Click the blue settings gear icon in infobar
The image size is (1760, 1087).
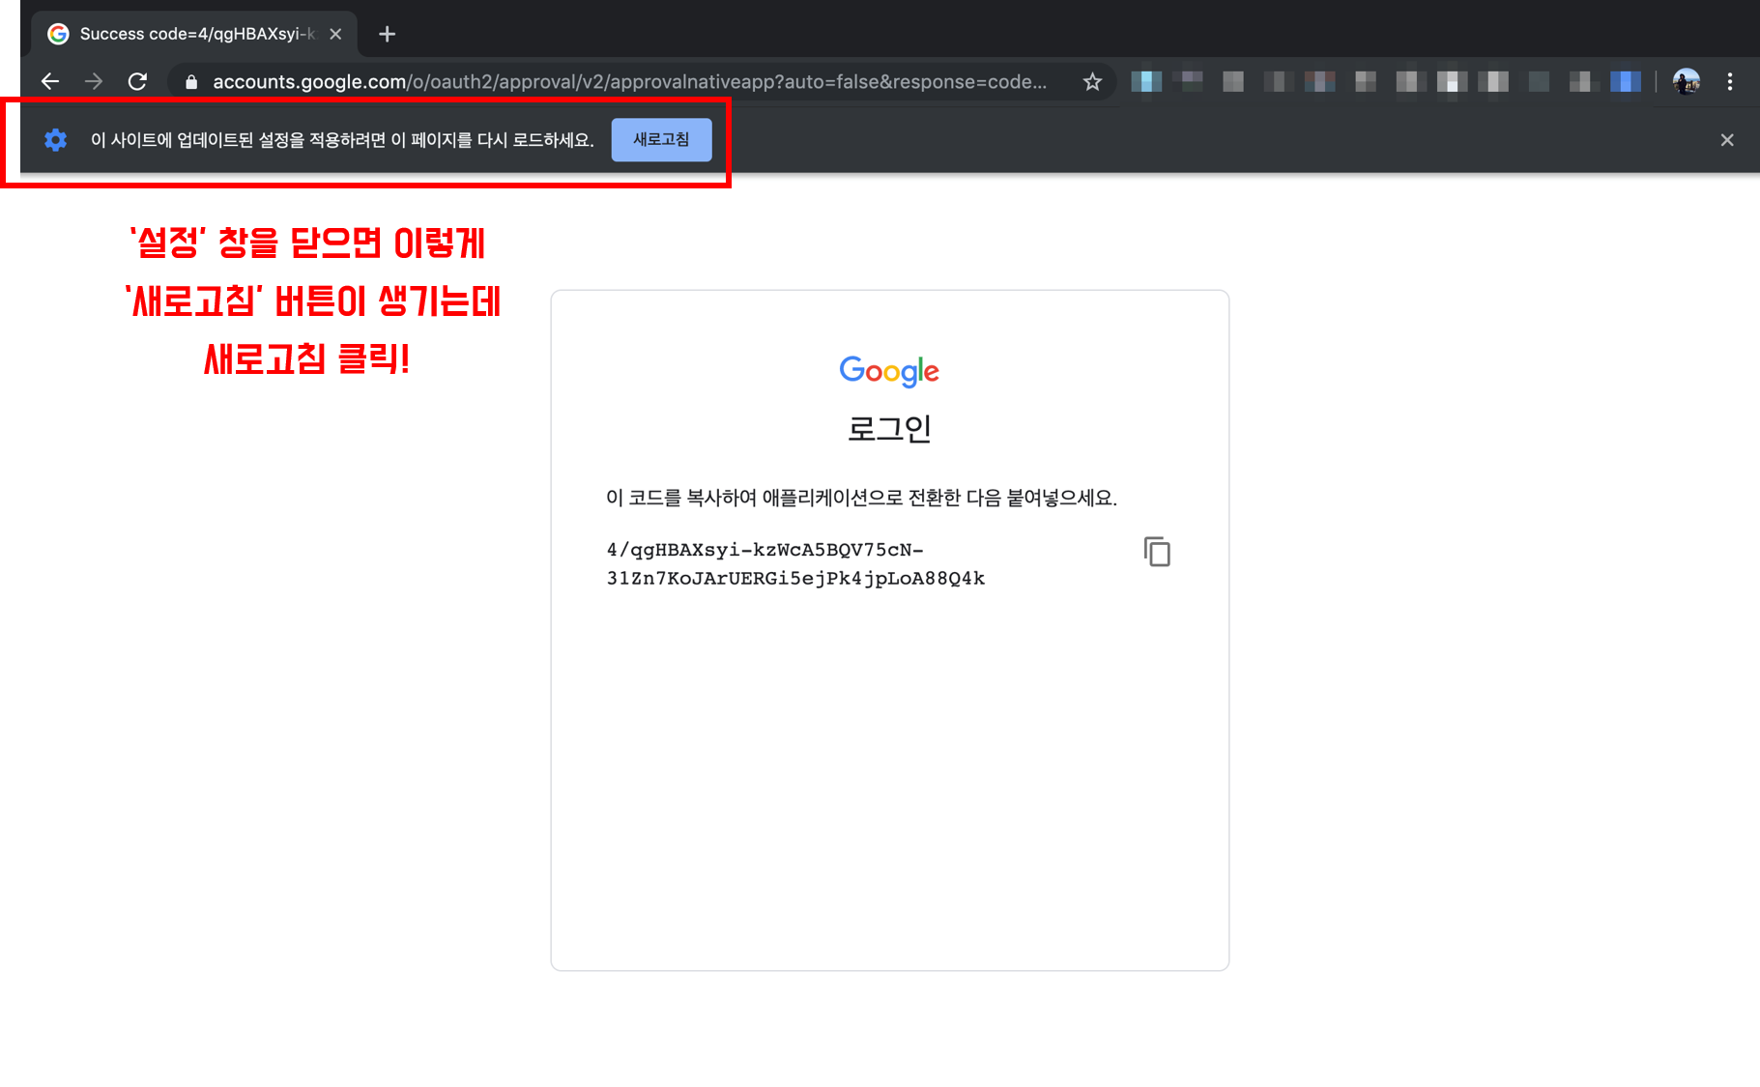(x=56, y=140)
